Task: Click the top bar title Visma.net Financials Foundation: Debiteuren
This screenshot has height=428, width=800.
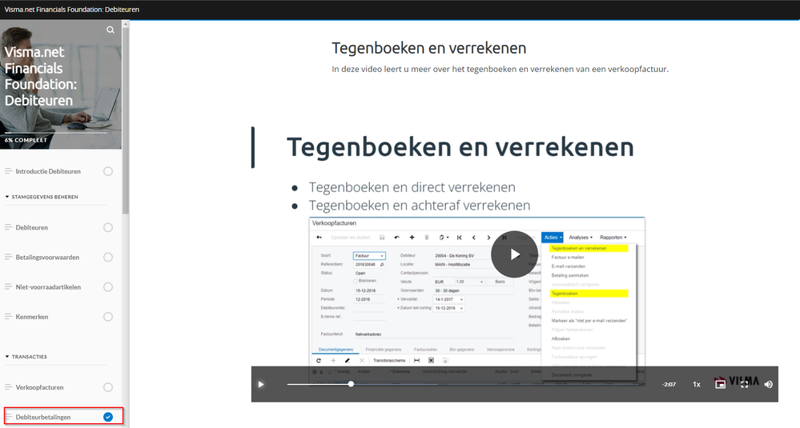Action: 72,9
